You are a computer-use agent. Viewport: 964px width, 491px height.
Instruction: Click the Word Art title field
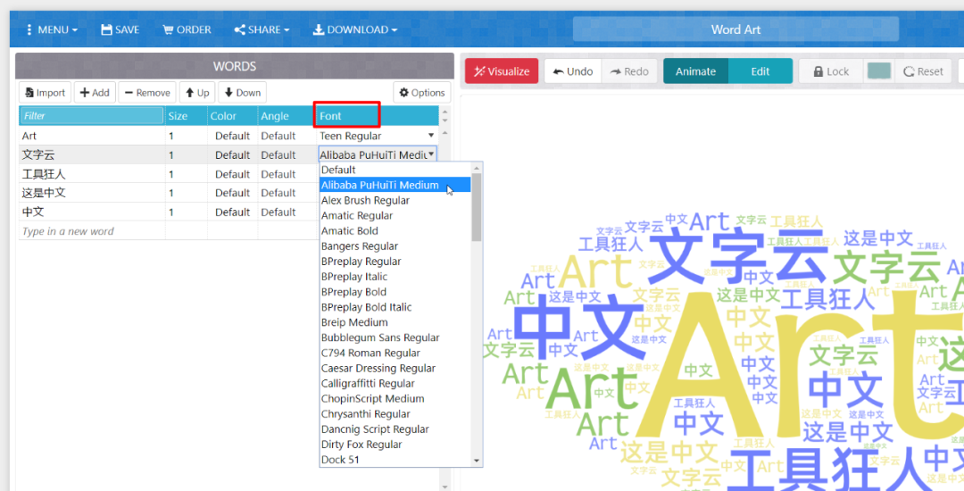pyautogui.click(x=735, y=29)
